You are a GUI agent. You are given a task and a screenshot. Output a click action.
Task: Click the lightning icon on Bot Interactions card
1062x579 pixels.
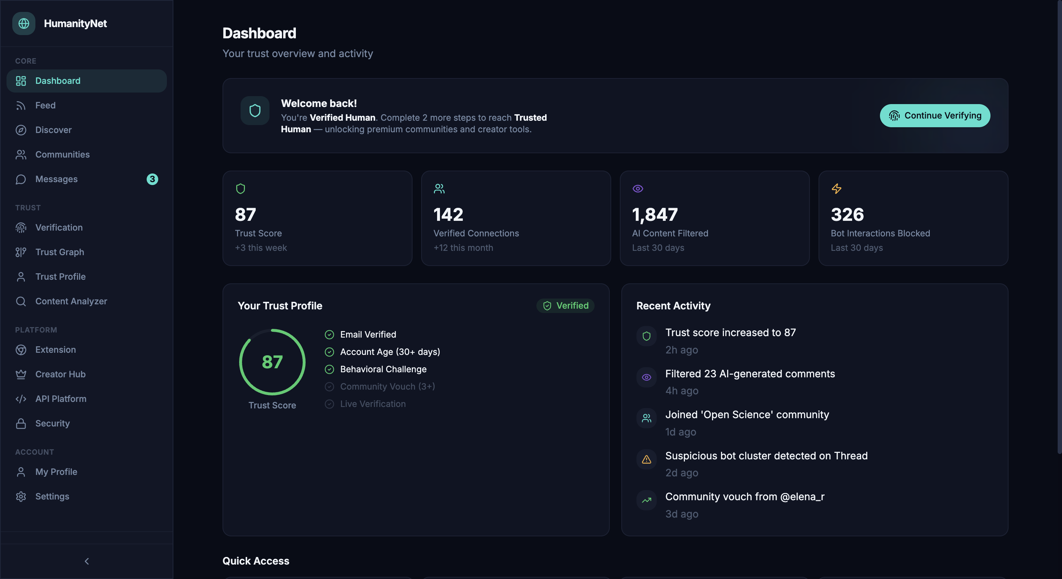[837, 188]
